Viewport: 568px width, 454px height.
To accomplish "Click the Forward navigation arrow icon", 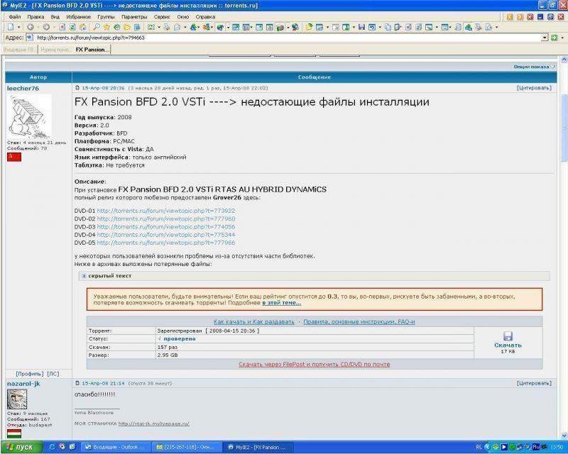I will (46, 27).
